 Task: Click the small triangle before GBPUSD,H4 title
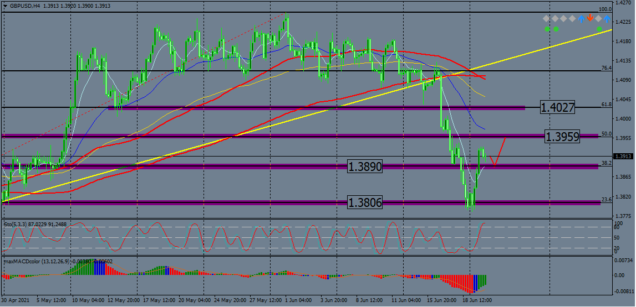6,6
